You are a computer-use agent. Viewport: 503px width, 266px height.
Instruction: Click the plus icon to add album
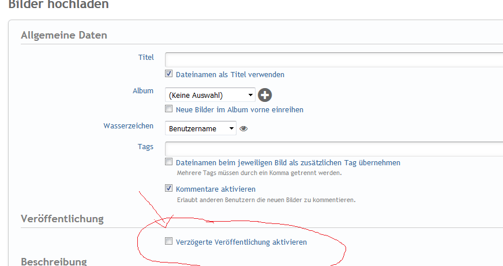pyautogui.click(x=265, y=96)
